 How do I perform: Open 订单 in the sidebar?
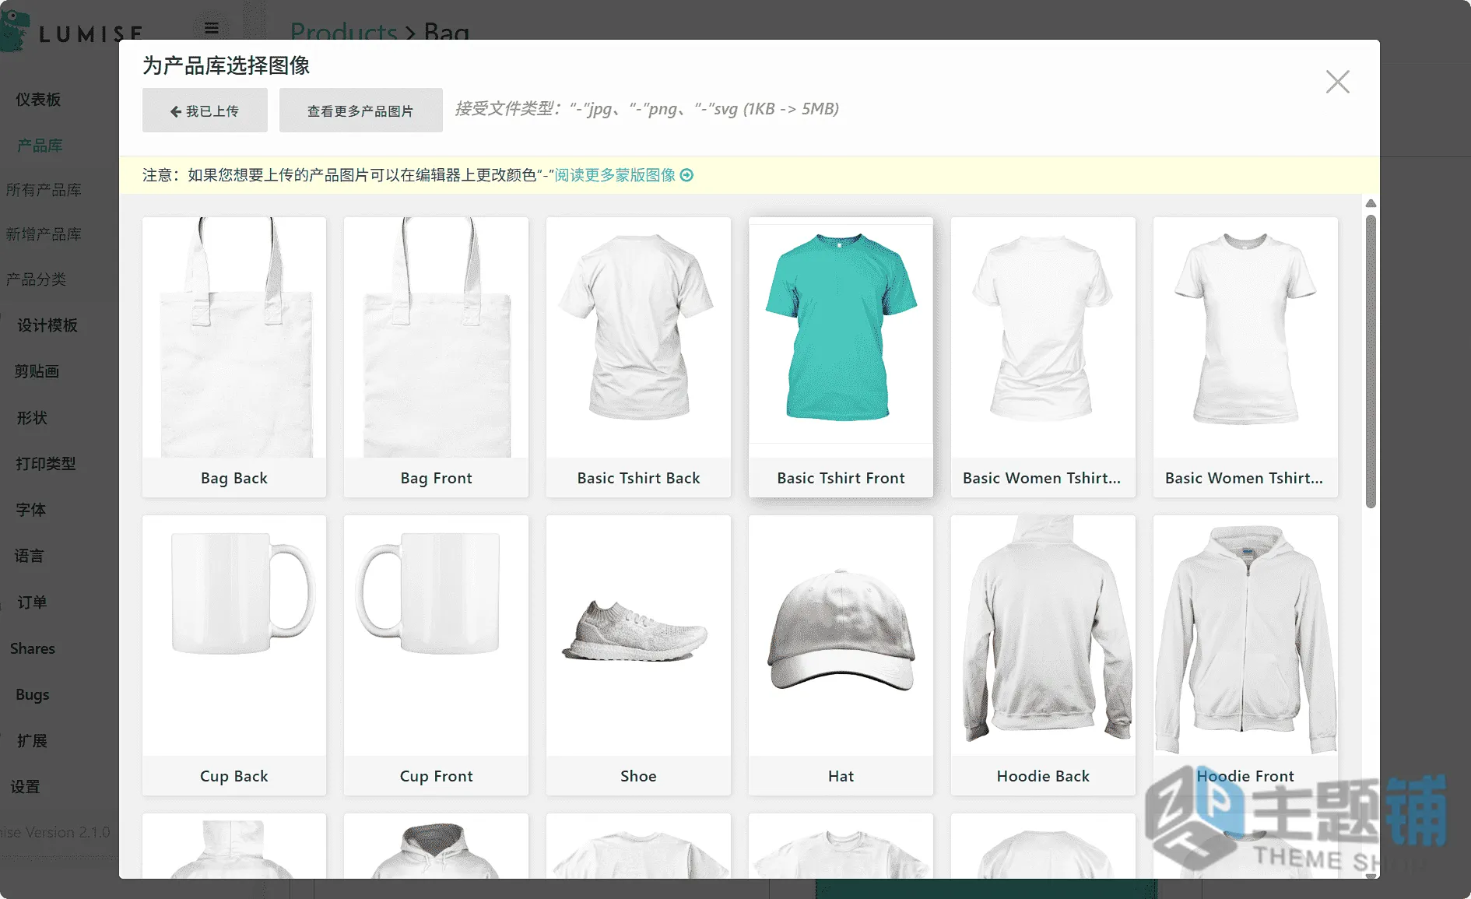(x=32, y=602)
